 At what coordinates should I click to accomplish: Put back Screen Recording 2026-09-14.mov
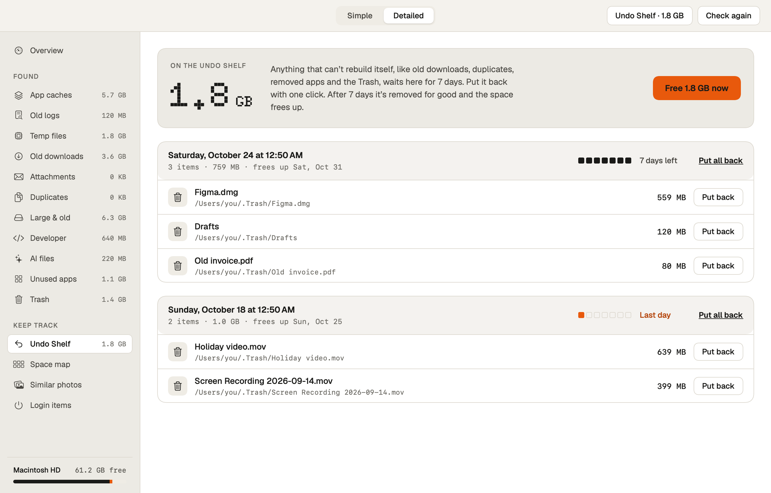[718, 386]
